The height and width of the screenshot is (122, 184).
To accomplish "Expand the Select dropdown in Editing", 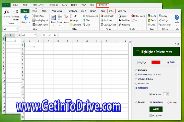I will point(53,25).
